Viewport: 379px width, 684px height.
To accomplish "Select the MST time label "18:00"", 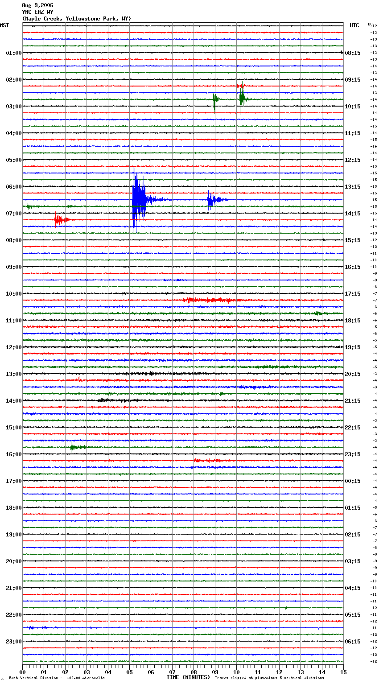I will click(14, 508).
